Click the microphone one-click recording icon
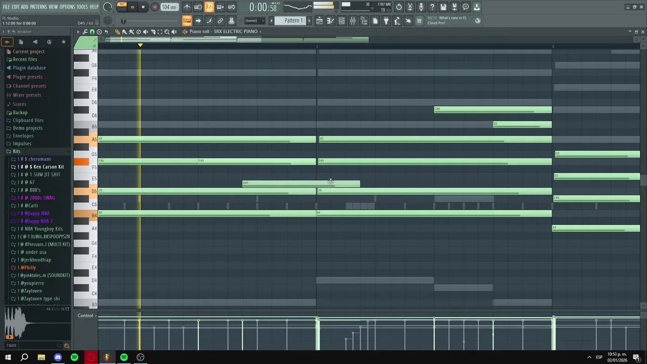This screenshot has width=647, height=364. point(421,7)
